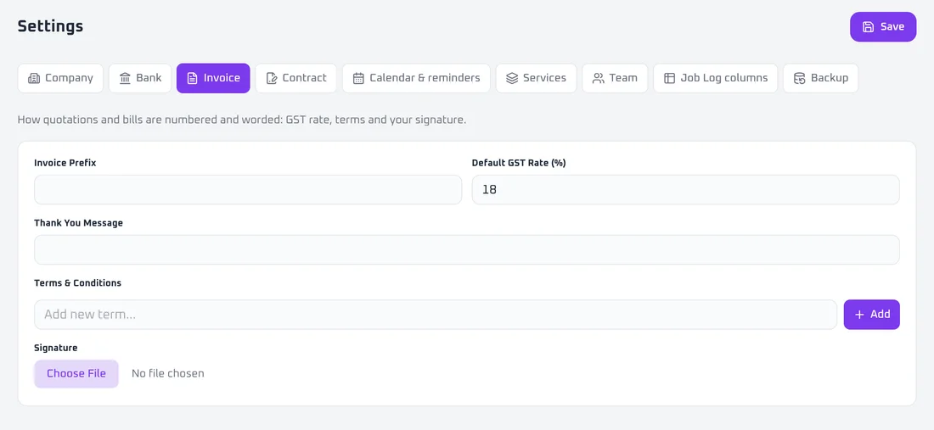Switch to the Team tab
Viewport: 934px width, 430px height.
[x=615, y=78]
